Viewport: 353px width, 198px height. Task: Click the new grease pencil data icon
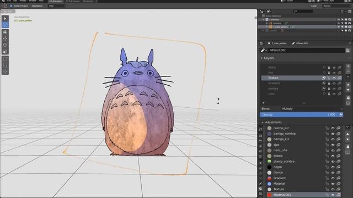click(x=348, y=50)
